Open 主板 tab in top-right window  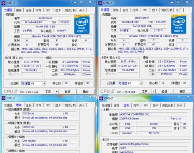126,10
